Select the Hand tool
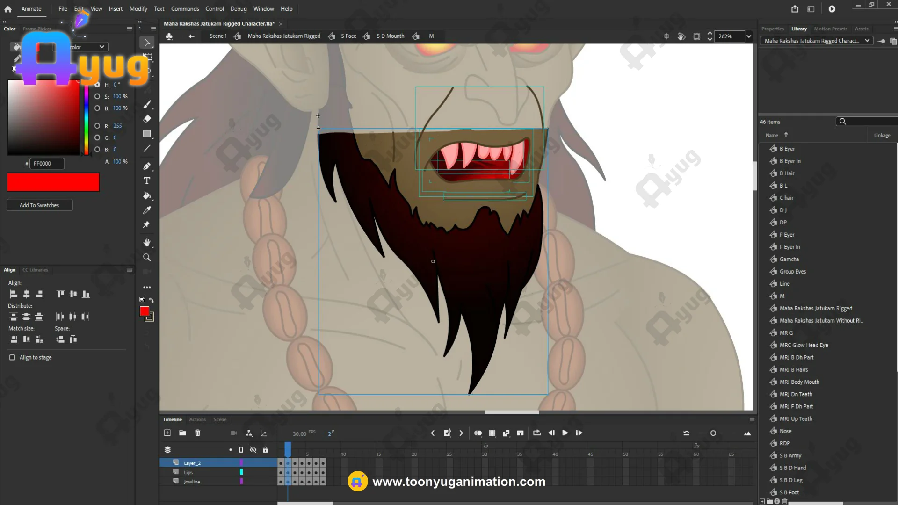The image size is (898, 505). click(147, 242)
